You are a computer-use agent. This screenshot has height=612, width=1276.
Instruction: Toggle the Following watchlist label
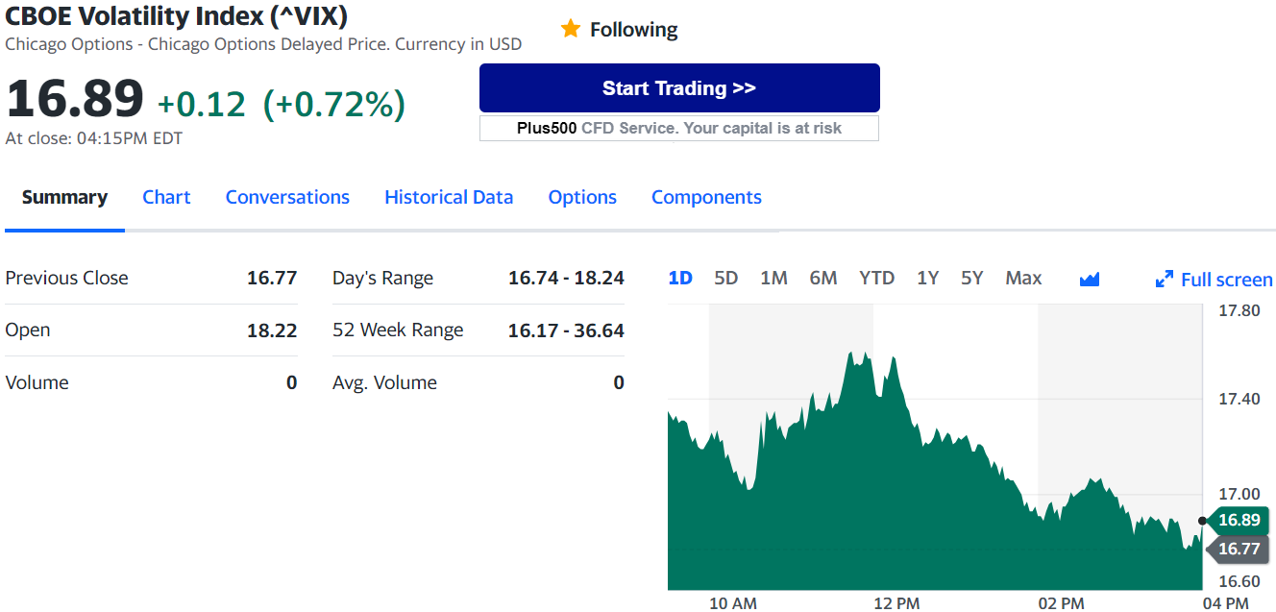[634, 30]
